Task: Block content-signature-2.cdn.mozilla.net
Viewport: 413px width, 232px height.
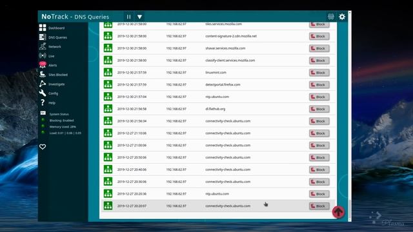Action: coord(319,36)
